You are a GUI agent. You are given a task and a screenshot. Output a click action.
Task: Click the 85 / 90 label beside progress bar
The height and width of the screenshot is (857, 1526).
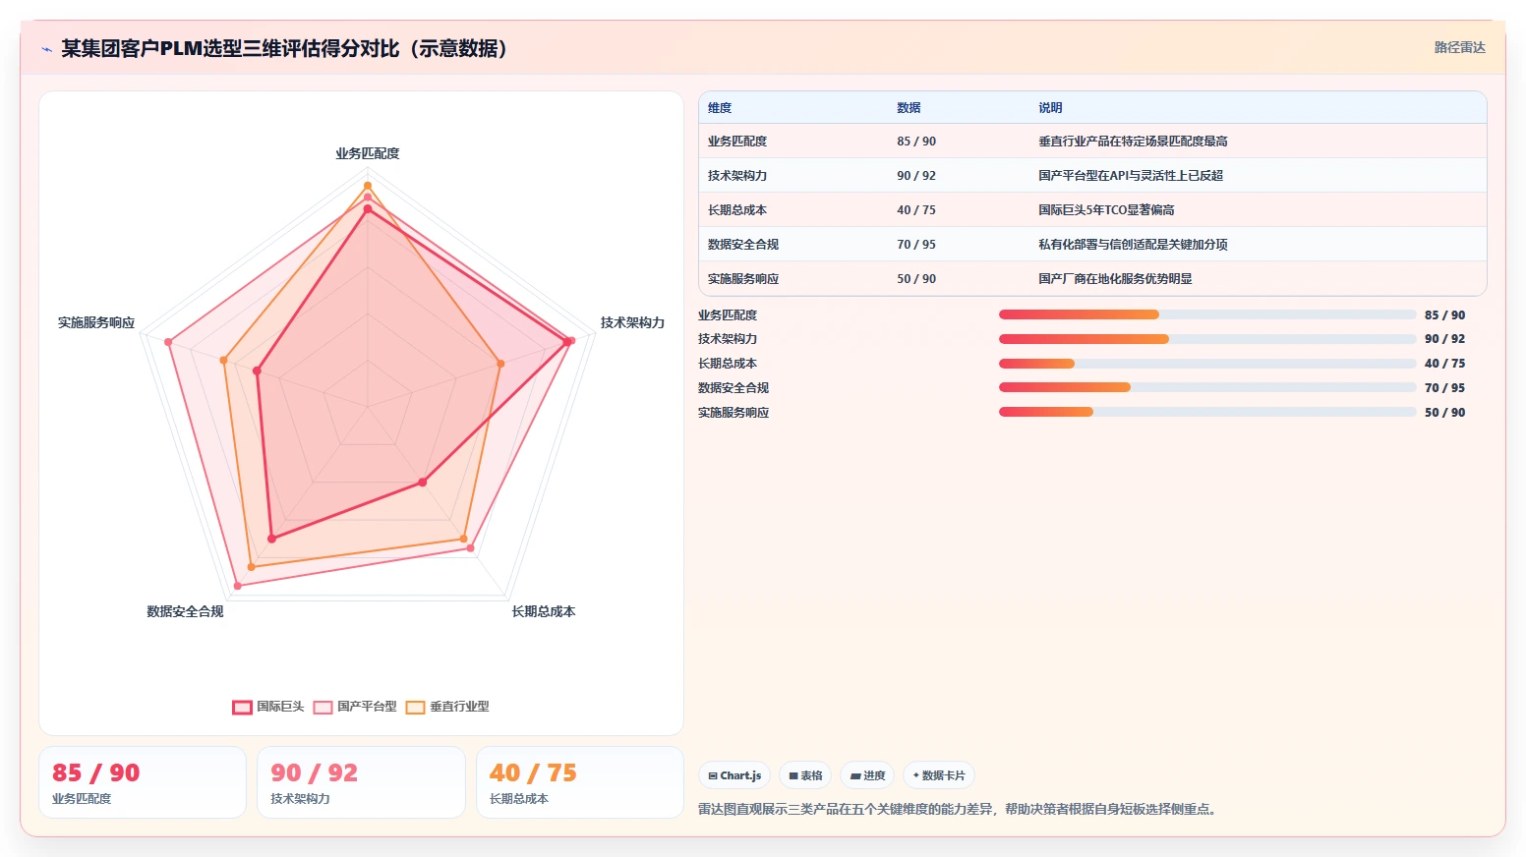pyautogui.click(x=1444, y=315)
